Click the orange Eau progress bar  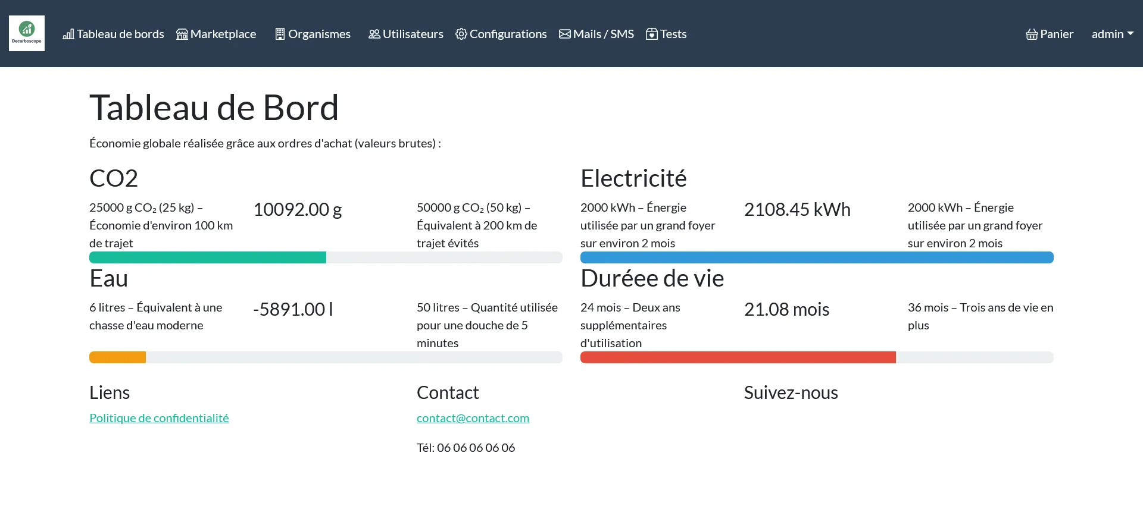pos(118,357)
